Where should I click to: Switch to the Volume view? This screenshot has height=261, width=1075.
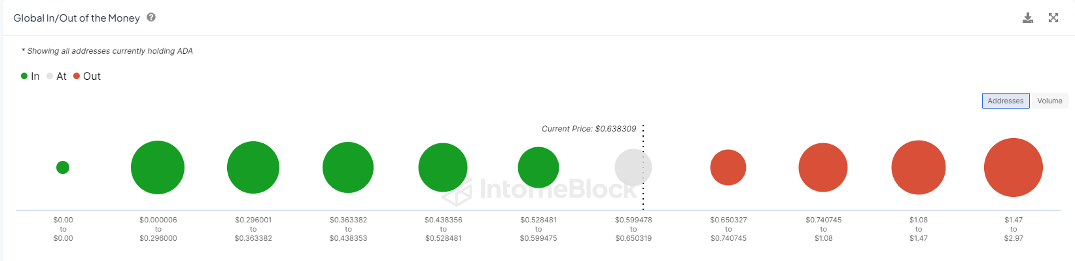point(1049,101)
